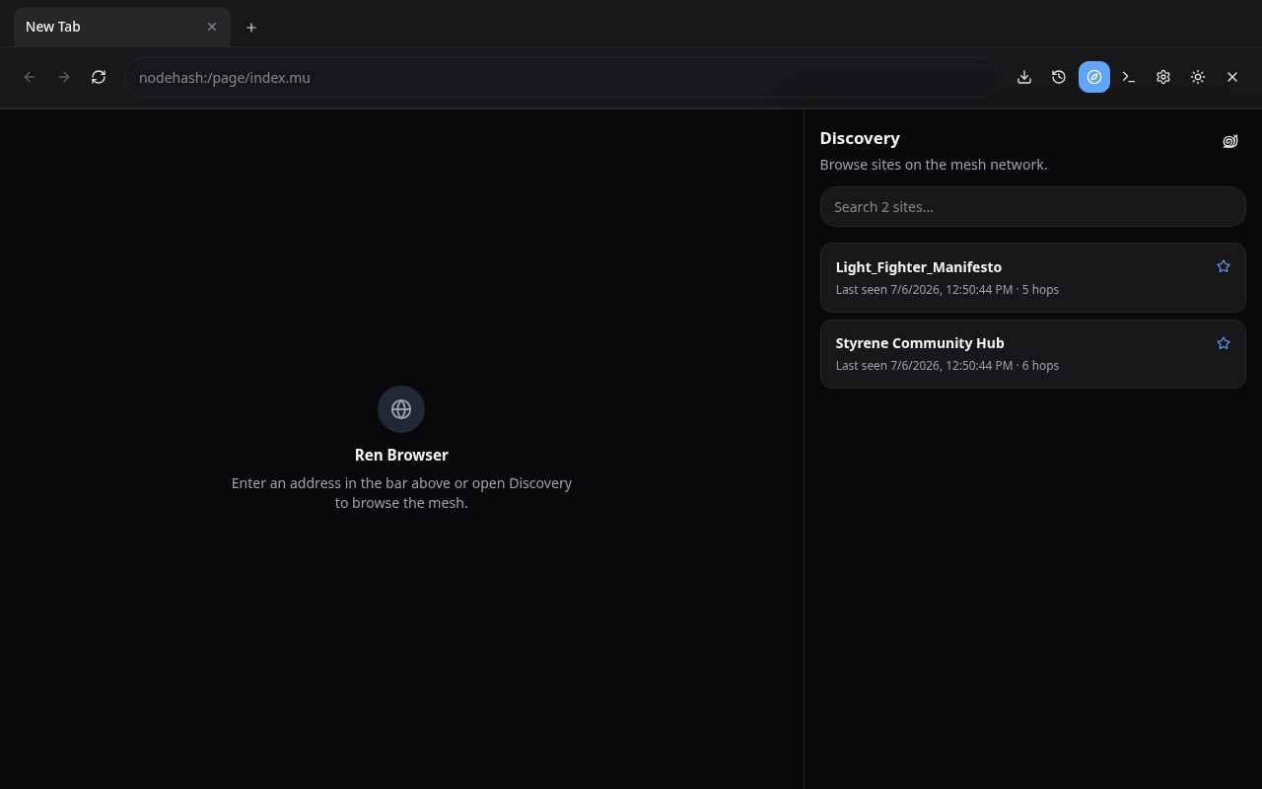Reload the current page
This screenshot has width=1262, height=789.
tap(99, 77)
